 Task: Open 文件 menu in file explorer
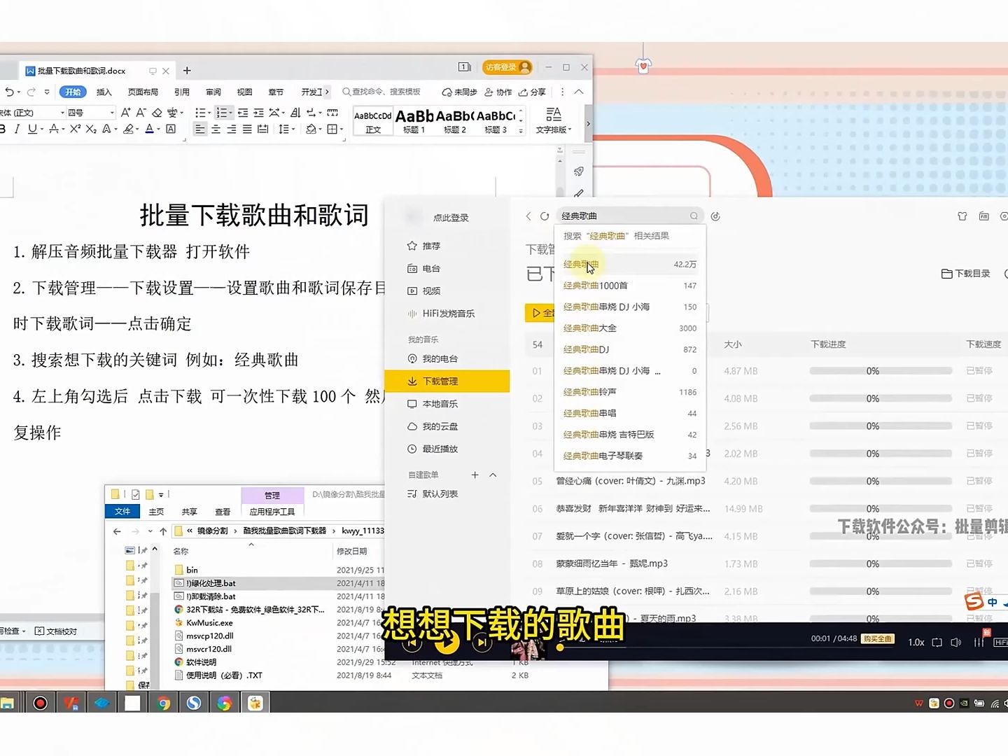point(122,511)
